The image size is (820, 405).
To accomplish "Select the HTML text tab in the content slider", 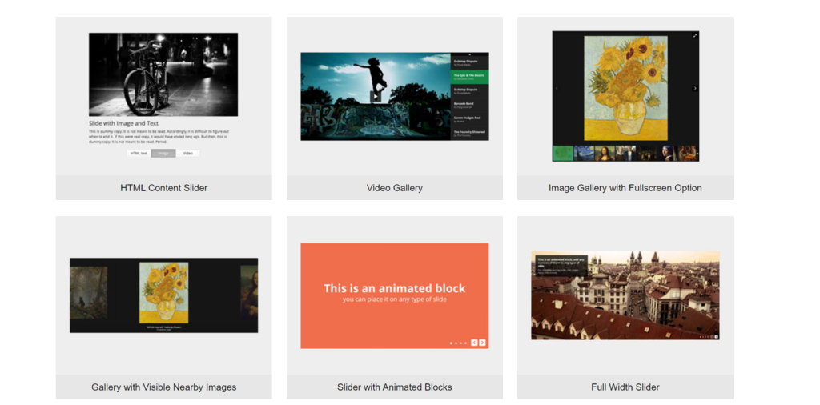I will tap(139, 153).
